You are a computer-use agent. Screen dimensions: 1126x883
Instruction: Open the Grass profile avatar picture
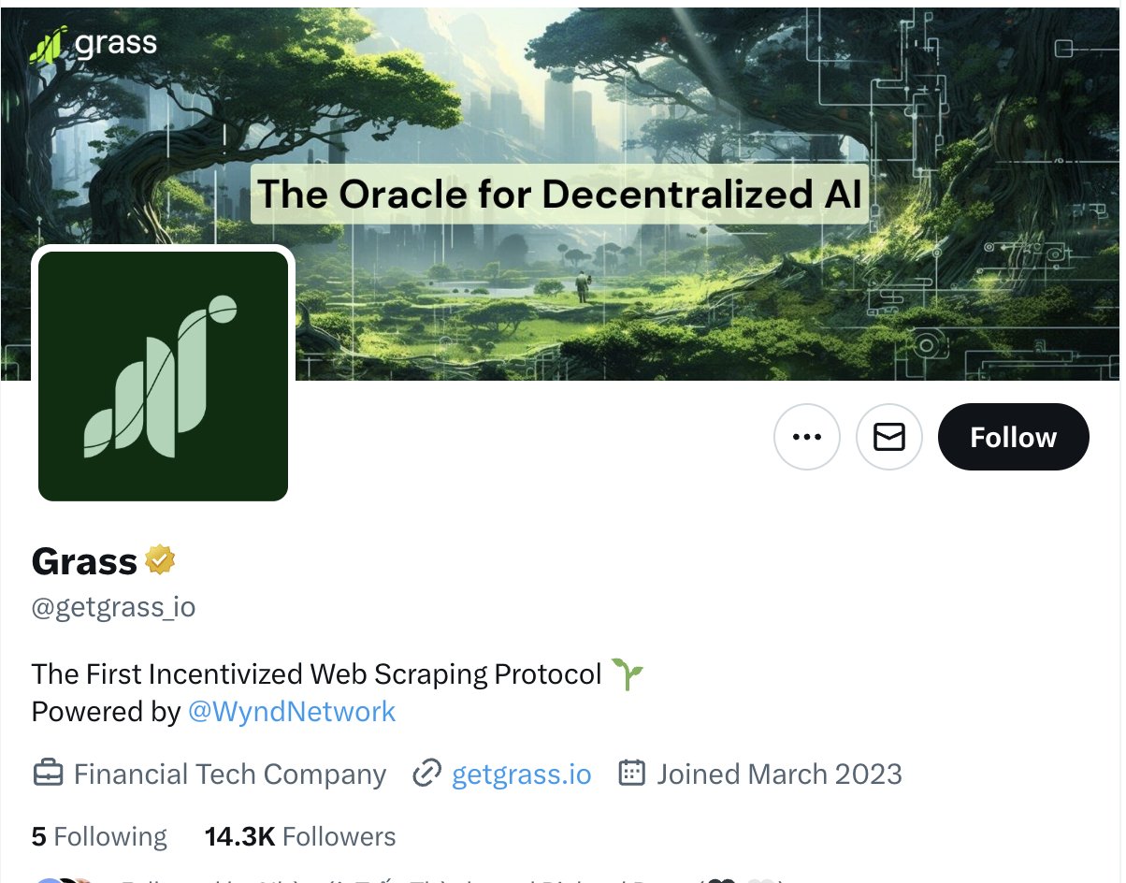click(x=163, y=375)
